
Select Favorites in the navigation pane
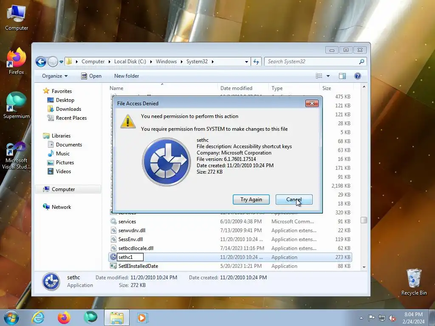[62, 91]
